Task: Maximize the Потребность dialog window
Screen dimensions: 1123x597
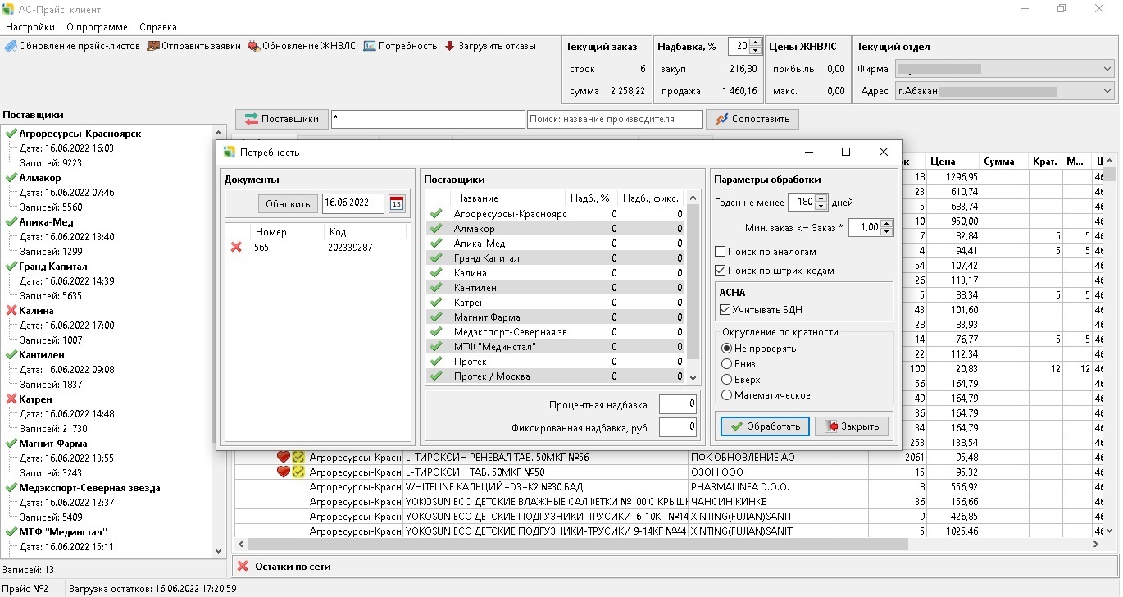Action: (x=846, y=152)
